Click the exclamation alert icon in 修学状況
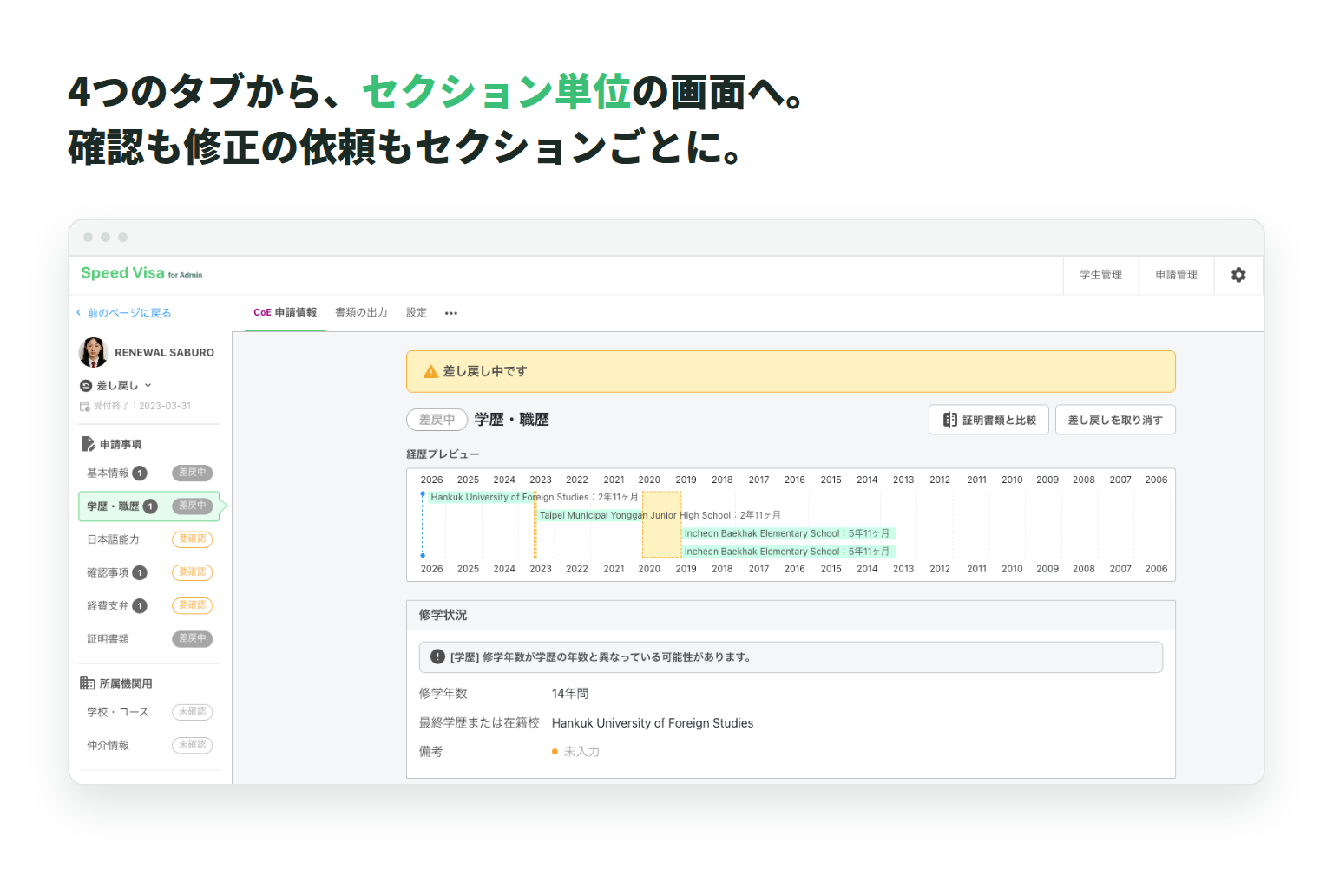The width and height of the screenshot is (1333, 888). coord(438,656)
